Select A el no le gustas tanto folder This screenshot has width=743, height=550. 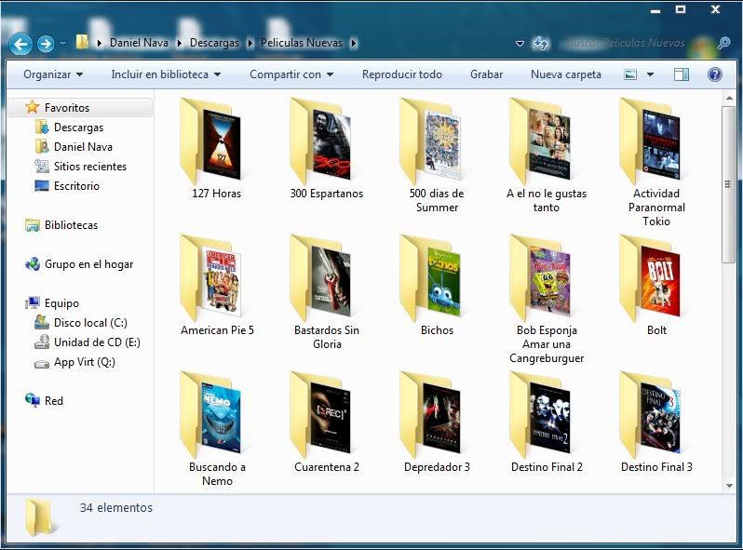[547, 154]
